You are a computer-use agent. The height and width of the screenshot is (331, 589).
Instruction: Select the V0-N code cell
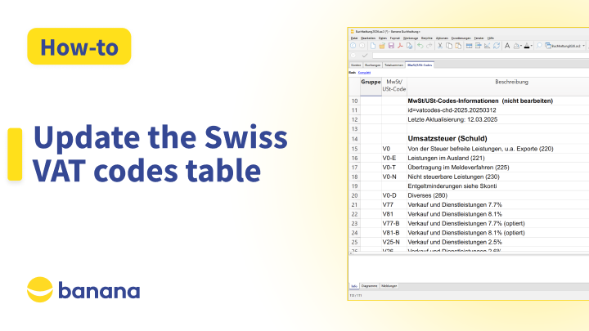(x=394, y=177)
